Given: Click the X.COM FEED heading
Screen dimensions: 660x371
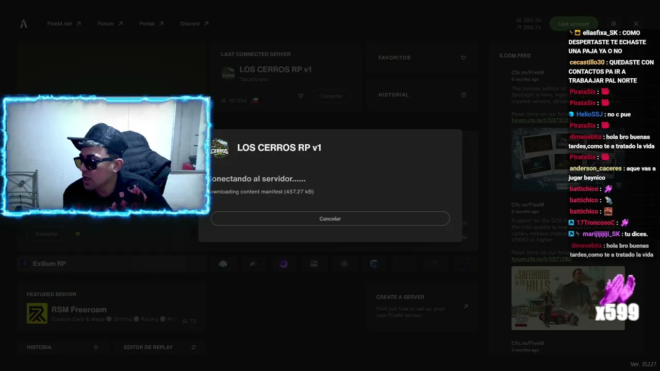Looking at the screenshot, I should tap(515, 56).
